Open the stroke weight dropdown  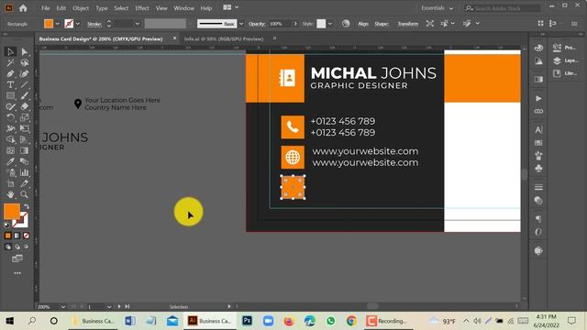tap(137, 24)
